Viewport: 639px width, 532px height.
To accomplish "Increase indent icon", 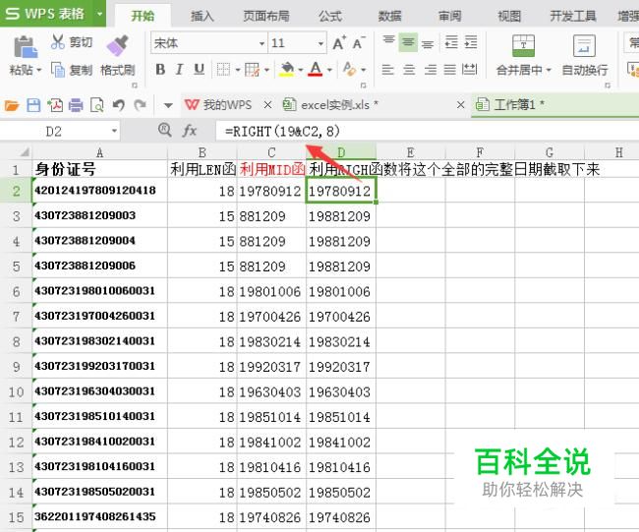I will coord(471,42).
